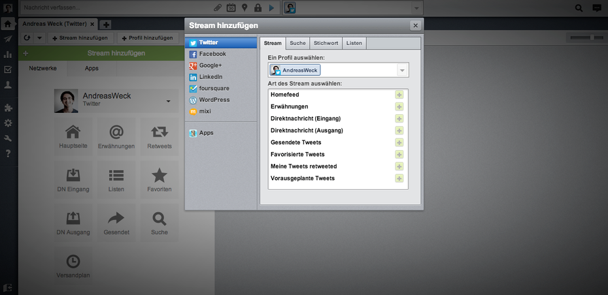Screen dimensions: 608x295
Task: Select mixi in the network list
Action: coord(221,112)
